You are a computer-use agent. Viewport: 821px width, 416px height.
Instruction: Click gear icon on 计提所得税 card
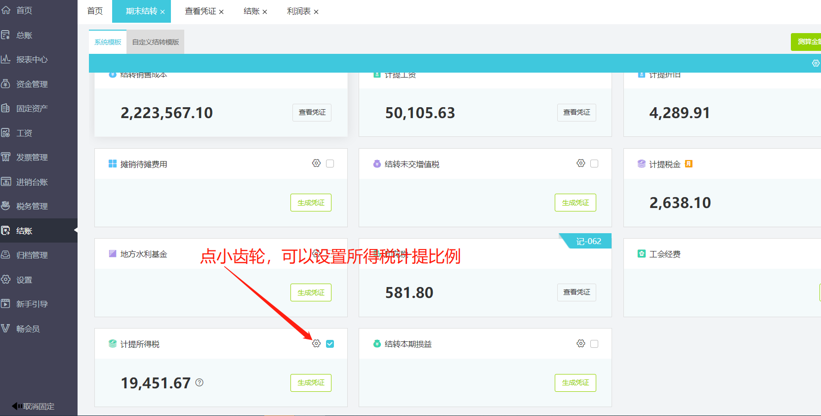[316, 343]
